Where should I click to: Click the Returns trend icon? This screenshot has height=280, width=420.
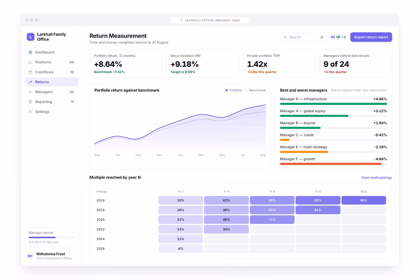point(30,82)
